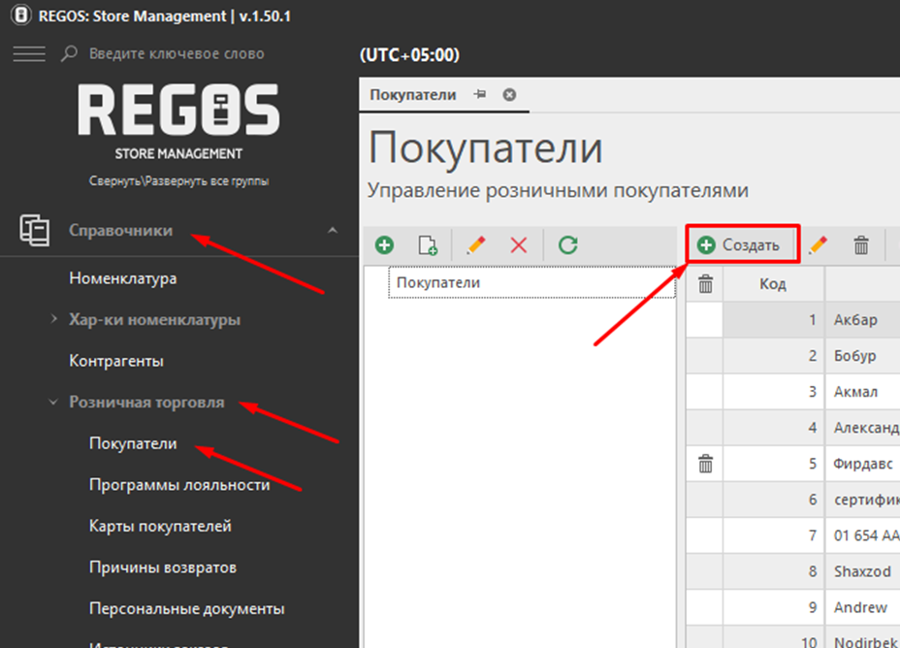Expand Хар-ки номенклатуры group
Image resolution: width=900 pixels, height=648 pixels.
click(54, 319)
